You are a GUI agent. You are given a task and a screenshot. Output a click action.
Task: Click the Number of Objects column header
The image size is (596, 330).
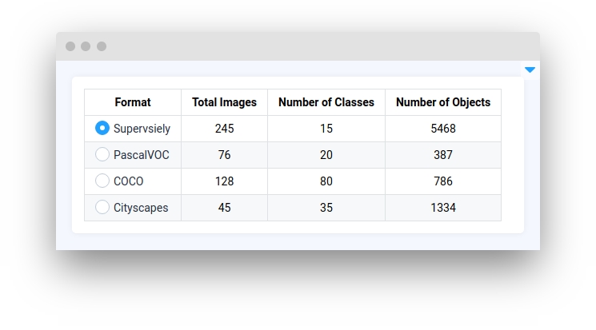443,102
